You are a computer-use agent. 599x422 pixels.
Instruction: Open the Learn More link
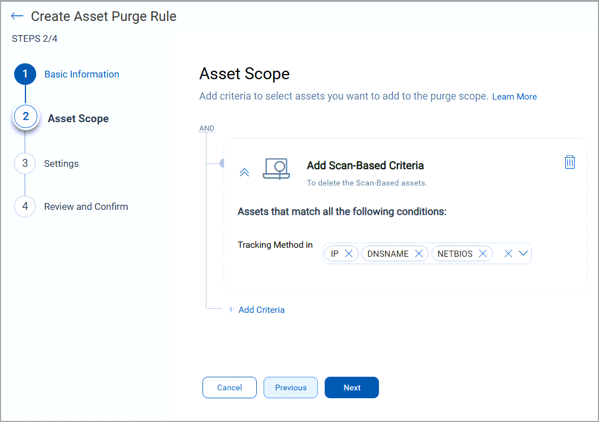click(x=514, y=97)
